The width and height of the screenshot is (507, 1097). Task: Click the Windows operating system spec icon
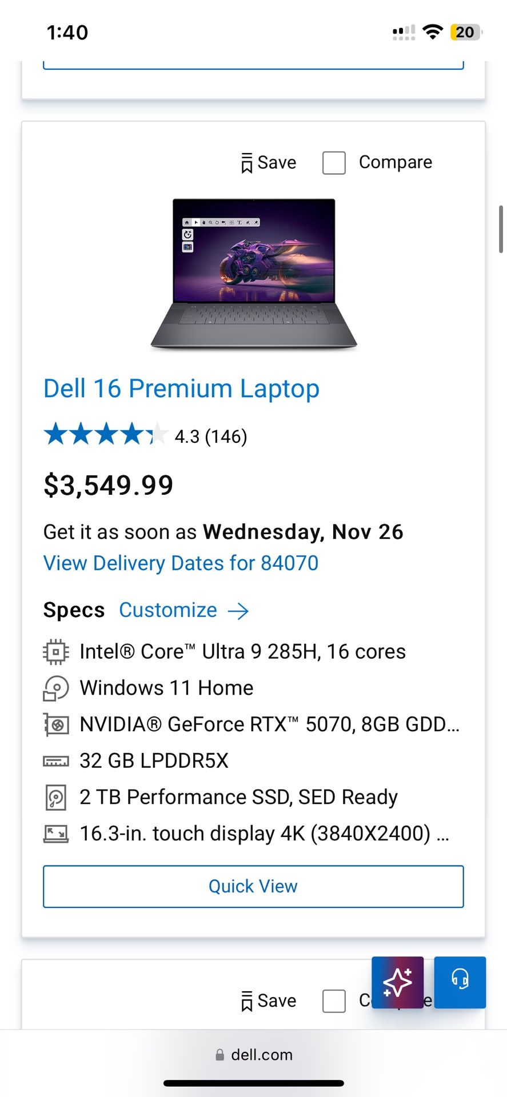pos(56,688)
